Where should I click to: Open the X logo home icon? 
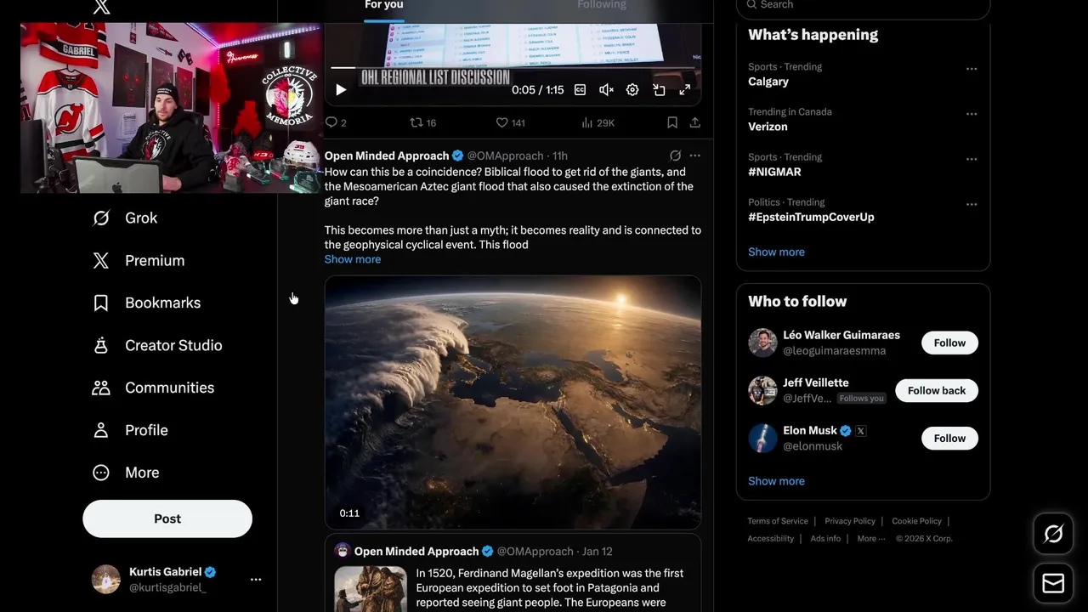pyautogui.click(x=101, y=7)
